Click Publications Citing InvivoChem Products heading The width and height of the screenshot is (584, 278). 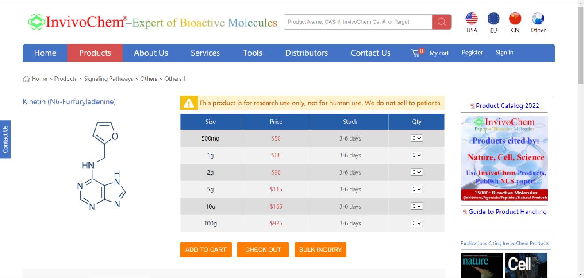tap(505, 243)
